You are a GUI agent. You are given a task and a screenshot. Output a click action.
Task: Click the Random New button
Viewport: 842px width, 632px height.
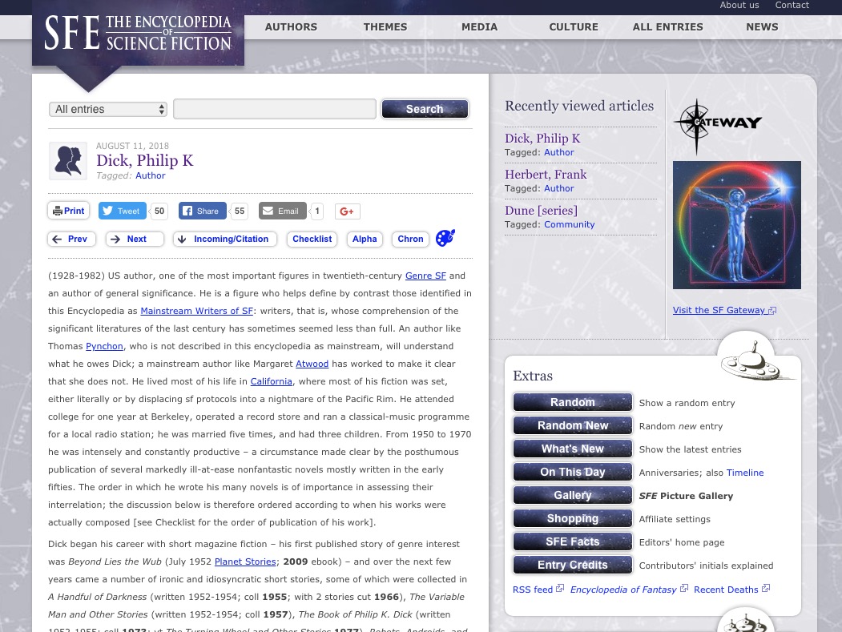click(573, 425)
